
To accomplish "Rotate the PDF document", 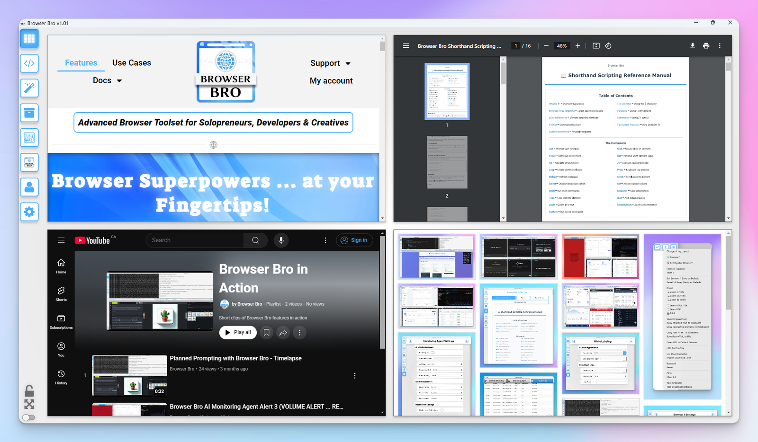I will [x=608, y=46].
